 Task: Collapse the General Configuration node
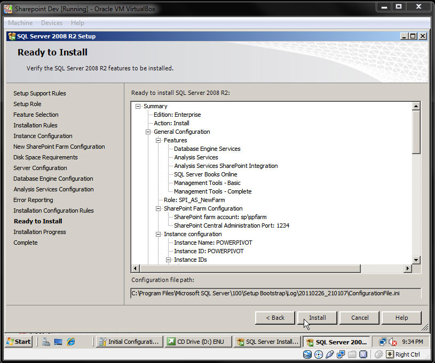(148, 132)
